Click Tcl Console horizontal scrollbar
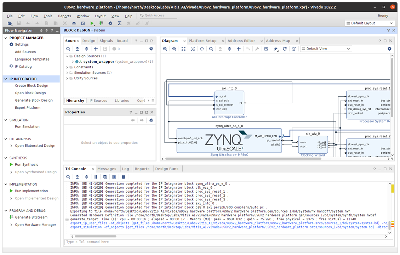 pos(96,237)
